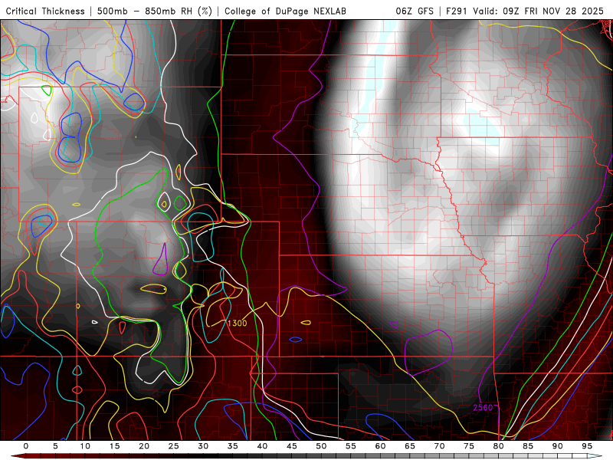Screen dimensions: 613x460
Task: Click the yellow '1300' contour label
Action: (237, 323)
